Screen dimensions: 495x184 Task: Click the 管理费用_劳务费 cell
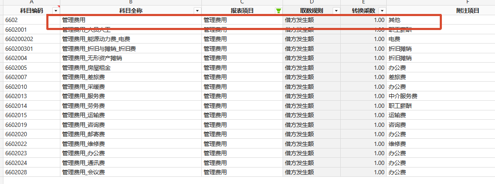pos(131,106)
